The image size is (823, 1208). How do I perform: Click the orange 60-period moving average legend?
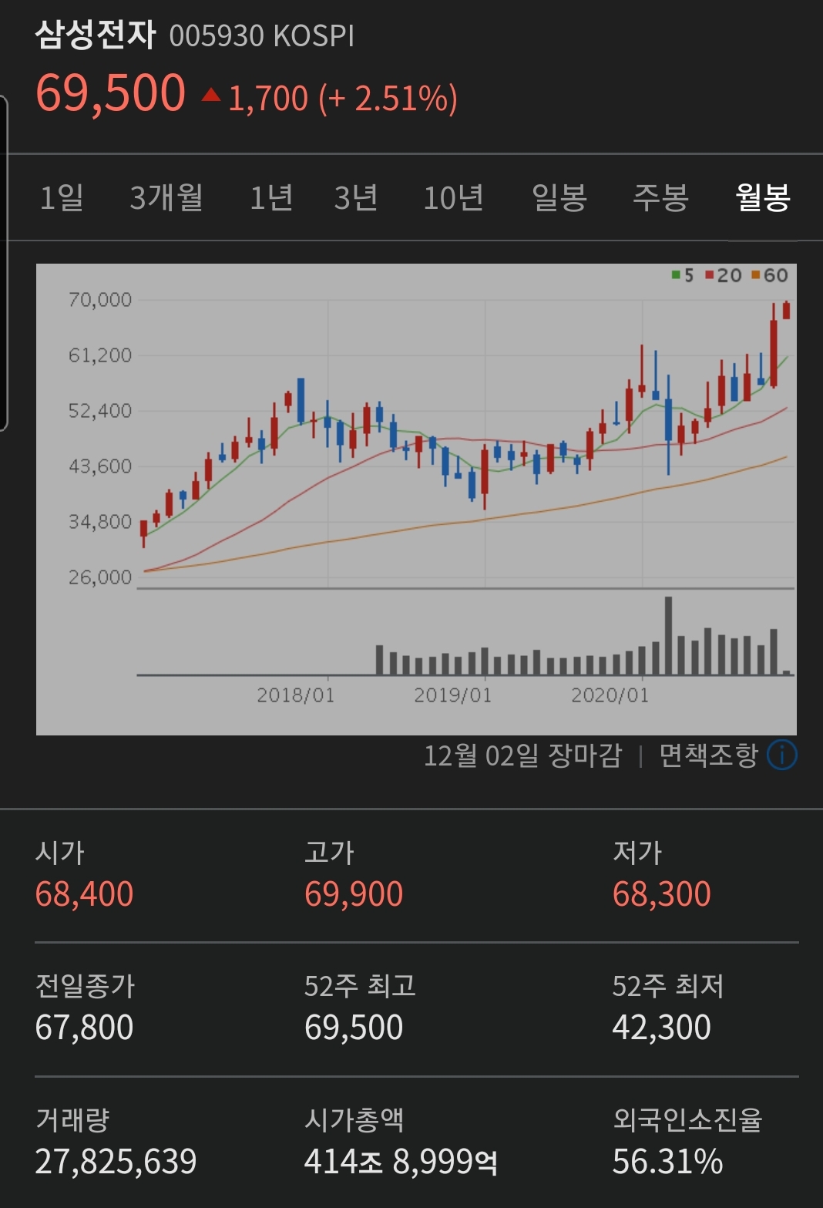click(x=769, y=275)
